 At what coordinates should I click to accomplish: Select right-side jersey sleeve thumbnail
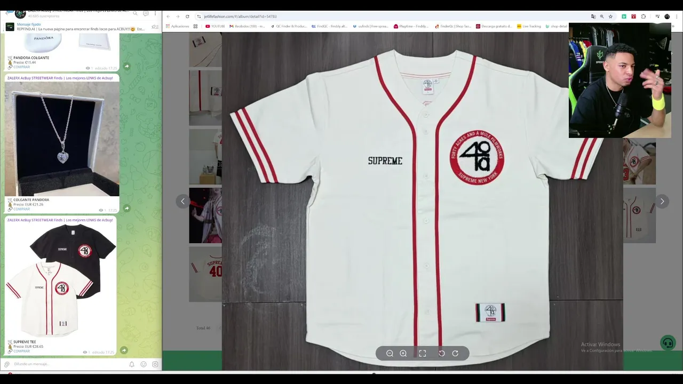point(639,161)
